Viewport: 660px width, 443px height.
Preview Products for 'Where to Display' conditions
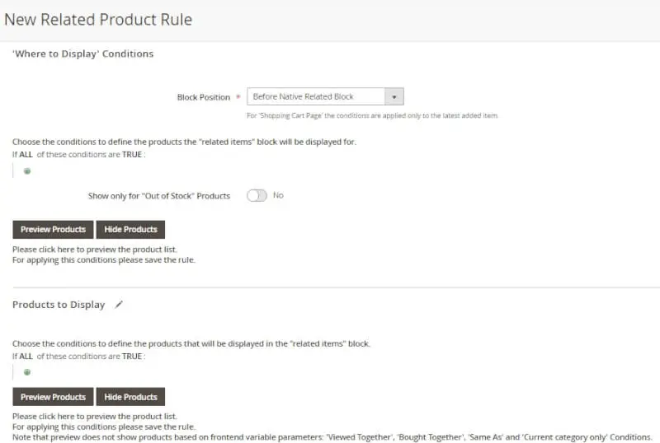pyautogui.click(x=53, y=230)
